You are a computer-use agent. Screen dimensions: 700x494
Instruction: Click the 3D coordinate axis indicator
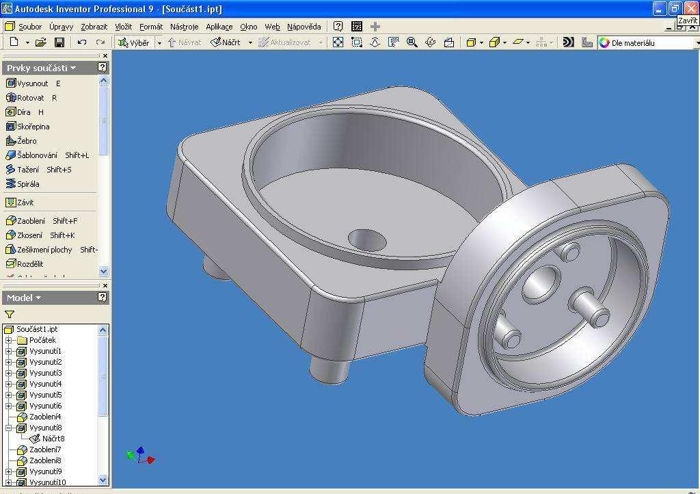click(x=141, y=456)
